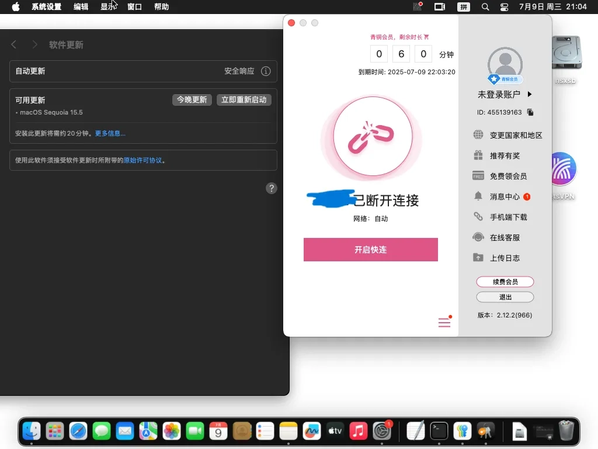Viewport: 598px width, 449px height.
Task: Open Apple TV from the Dock
Action: (x=335, y=431)
